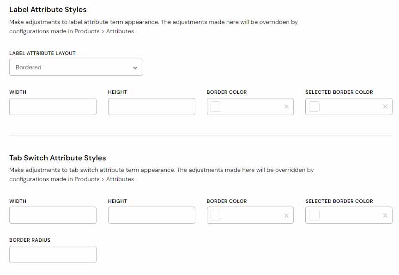Focus the Width field in Label Attribute Styles
The width and height of the screenshot is (399, 275).
pos(53,107)
